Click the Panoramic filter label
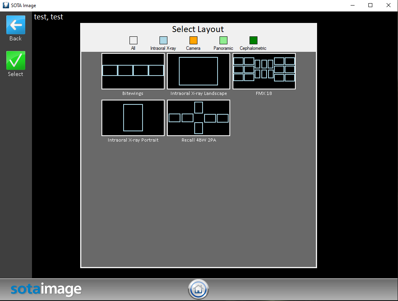The height and width of the screenshot is (301, 398). click(223, 48)
